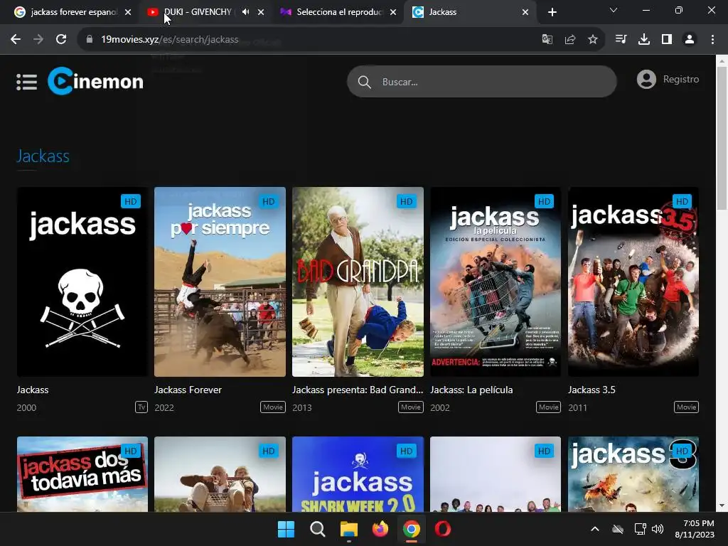This screenshot has height=546, width=728.
Task: Open the jackass Shark Week 2.0 poster
Action: [x=358, y=474]
